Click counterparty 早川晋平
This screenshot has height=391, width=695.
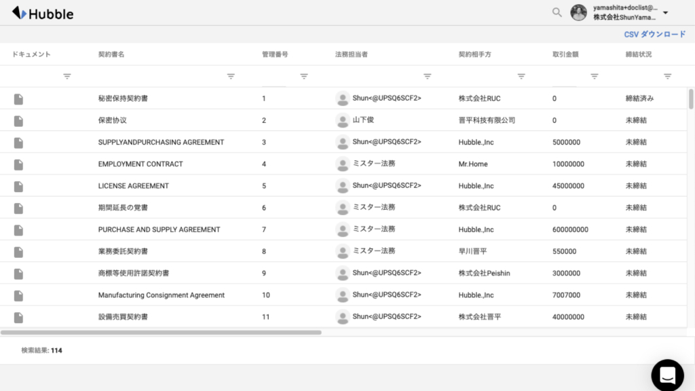click(472, 251)
